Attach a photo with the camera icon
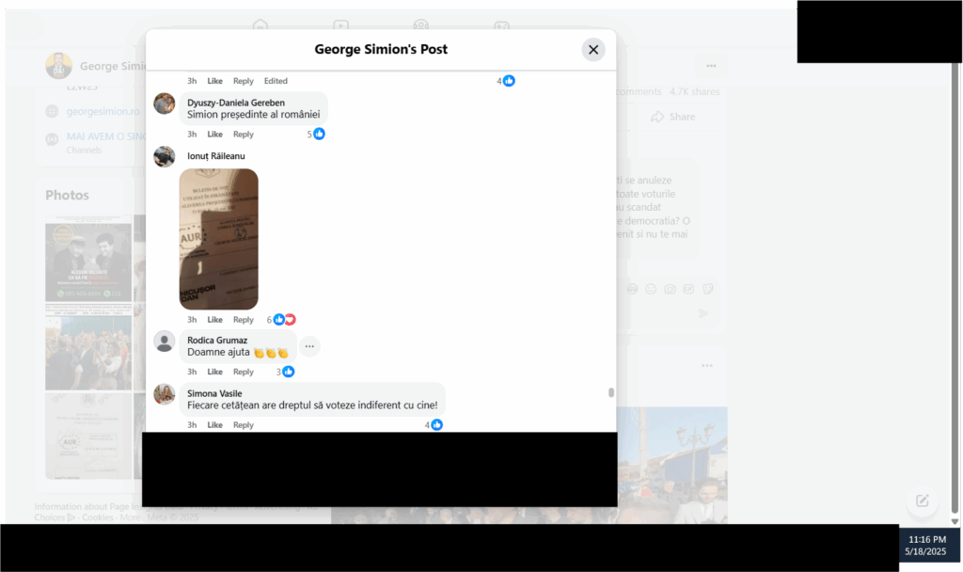This screenshot has width=963, height=572. [x=670, y=289]
